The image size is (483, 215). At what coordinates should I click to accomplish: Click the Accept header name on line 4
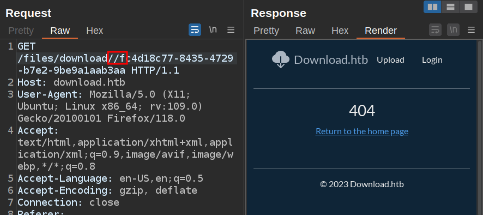coord(35,130)
